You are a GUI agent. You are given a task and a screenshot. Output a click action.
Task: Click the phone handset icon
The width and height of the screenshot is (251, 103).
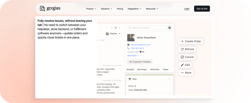point(128,48)
